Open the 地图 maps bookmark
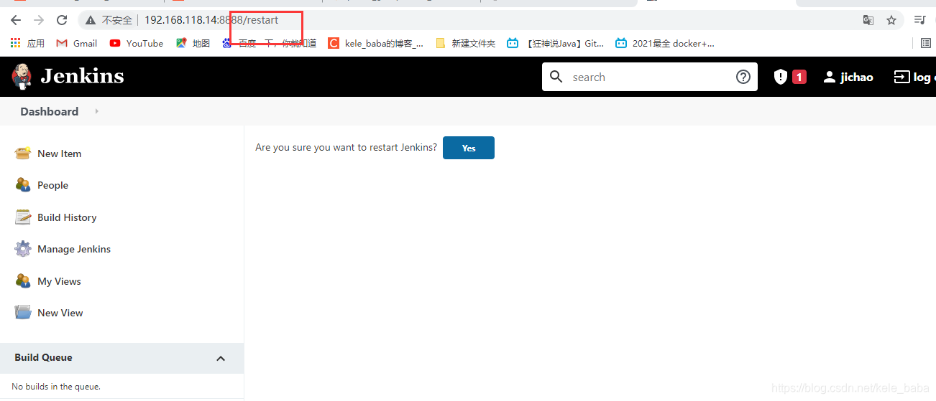Image resolution: width=936 pixels, height=401 pixels. 193,43
